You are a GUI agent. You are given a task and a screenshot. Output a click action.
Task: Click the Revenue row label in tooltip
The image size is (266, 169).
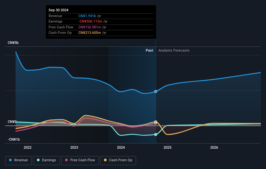55,16
